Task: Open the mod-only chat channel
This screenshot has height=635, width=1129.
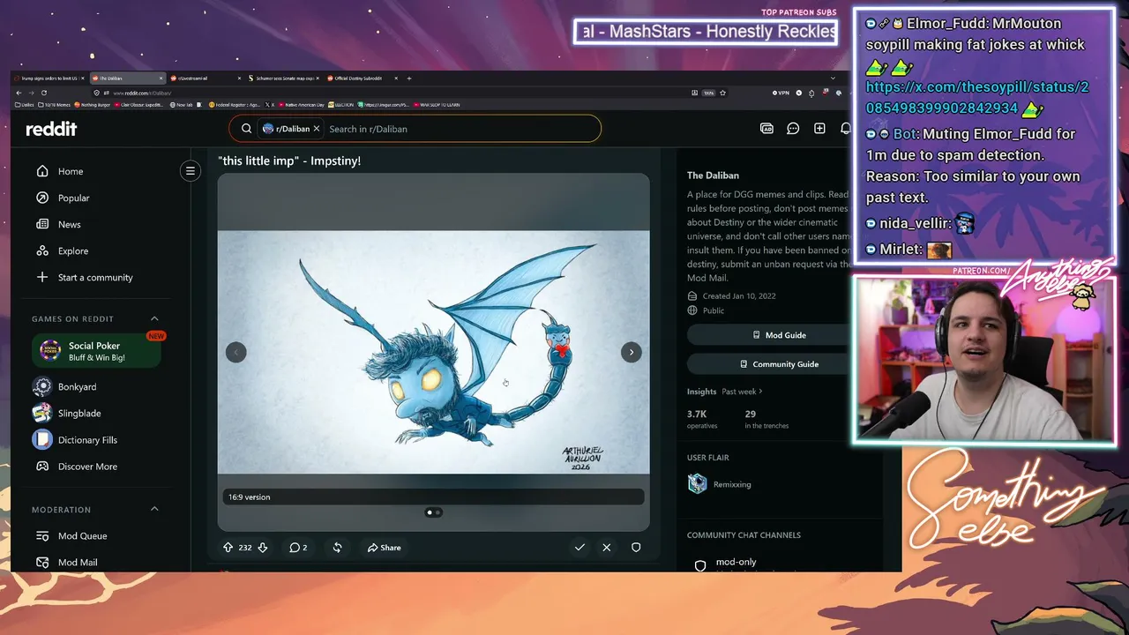Action: click(736, 562)
